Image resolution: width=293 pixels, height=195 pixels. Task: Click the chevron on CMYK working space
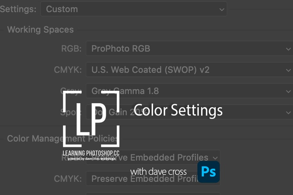tap(288, 71)
